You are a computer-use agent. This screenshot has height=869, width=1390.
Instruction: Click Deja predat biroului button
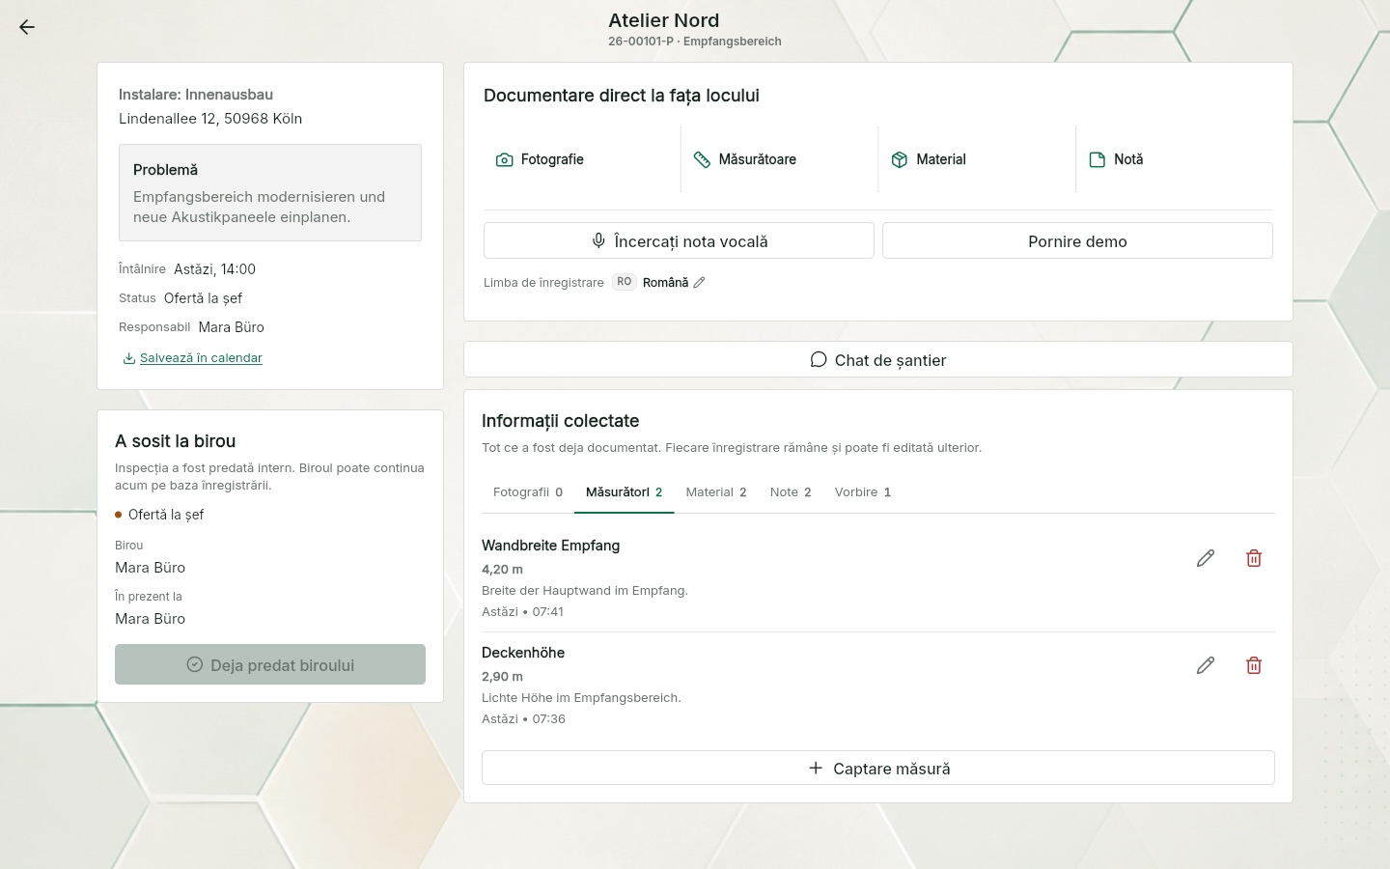(270, 664)
